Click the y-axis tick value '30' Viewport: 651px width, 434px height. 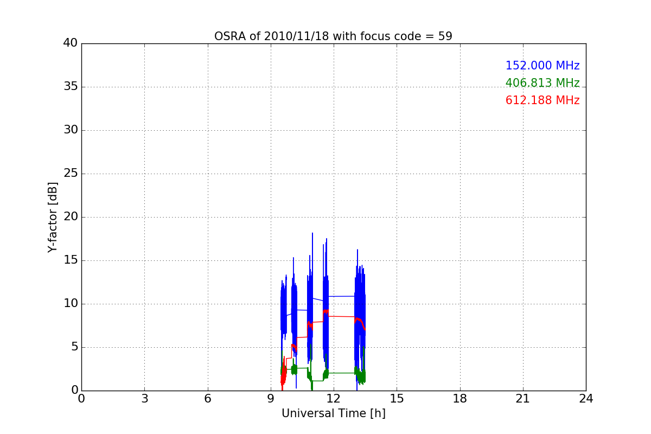pos(71,130)
